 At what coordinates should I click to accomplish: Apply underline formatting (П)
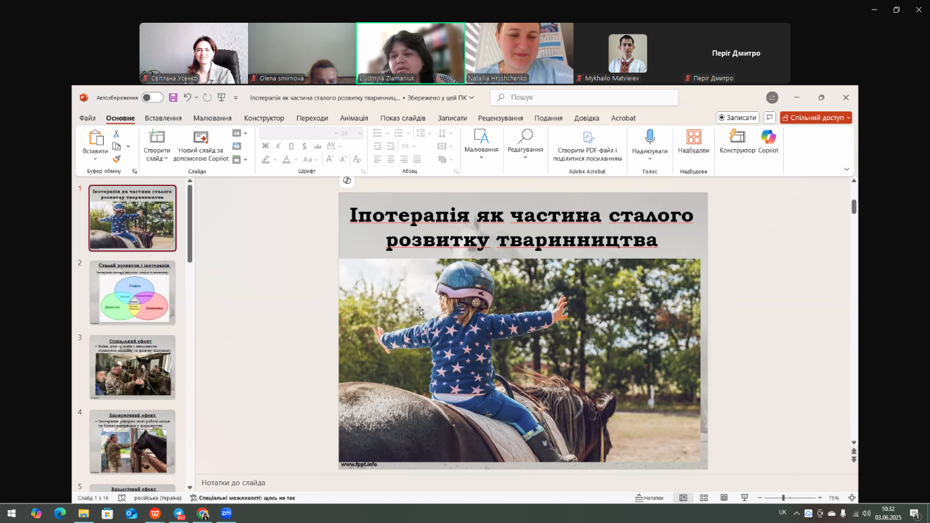[x=292, y=146]
